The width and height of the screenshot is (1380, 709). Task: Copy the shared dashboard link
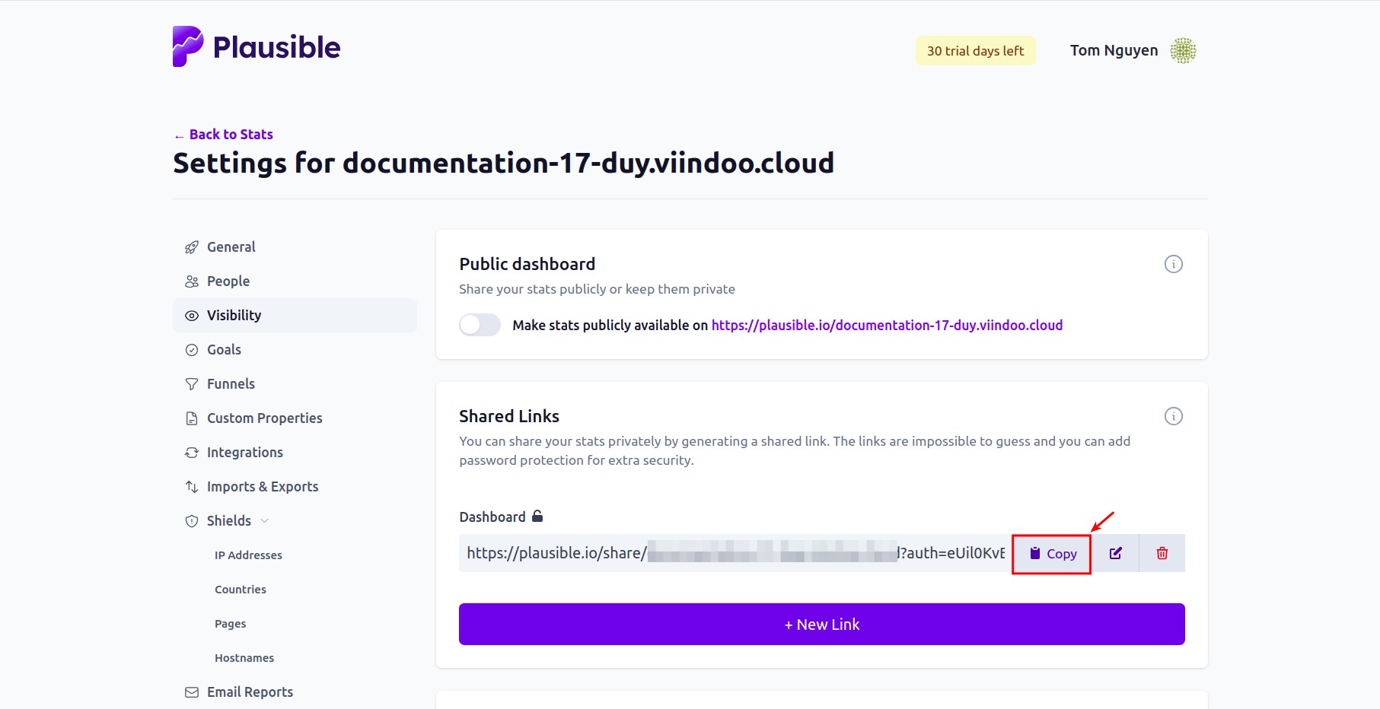point(1052,554)
